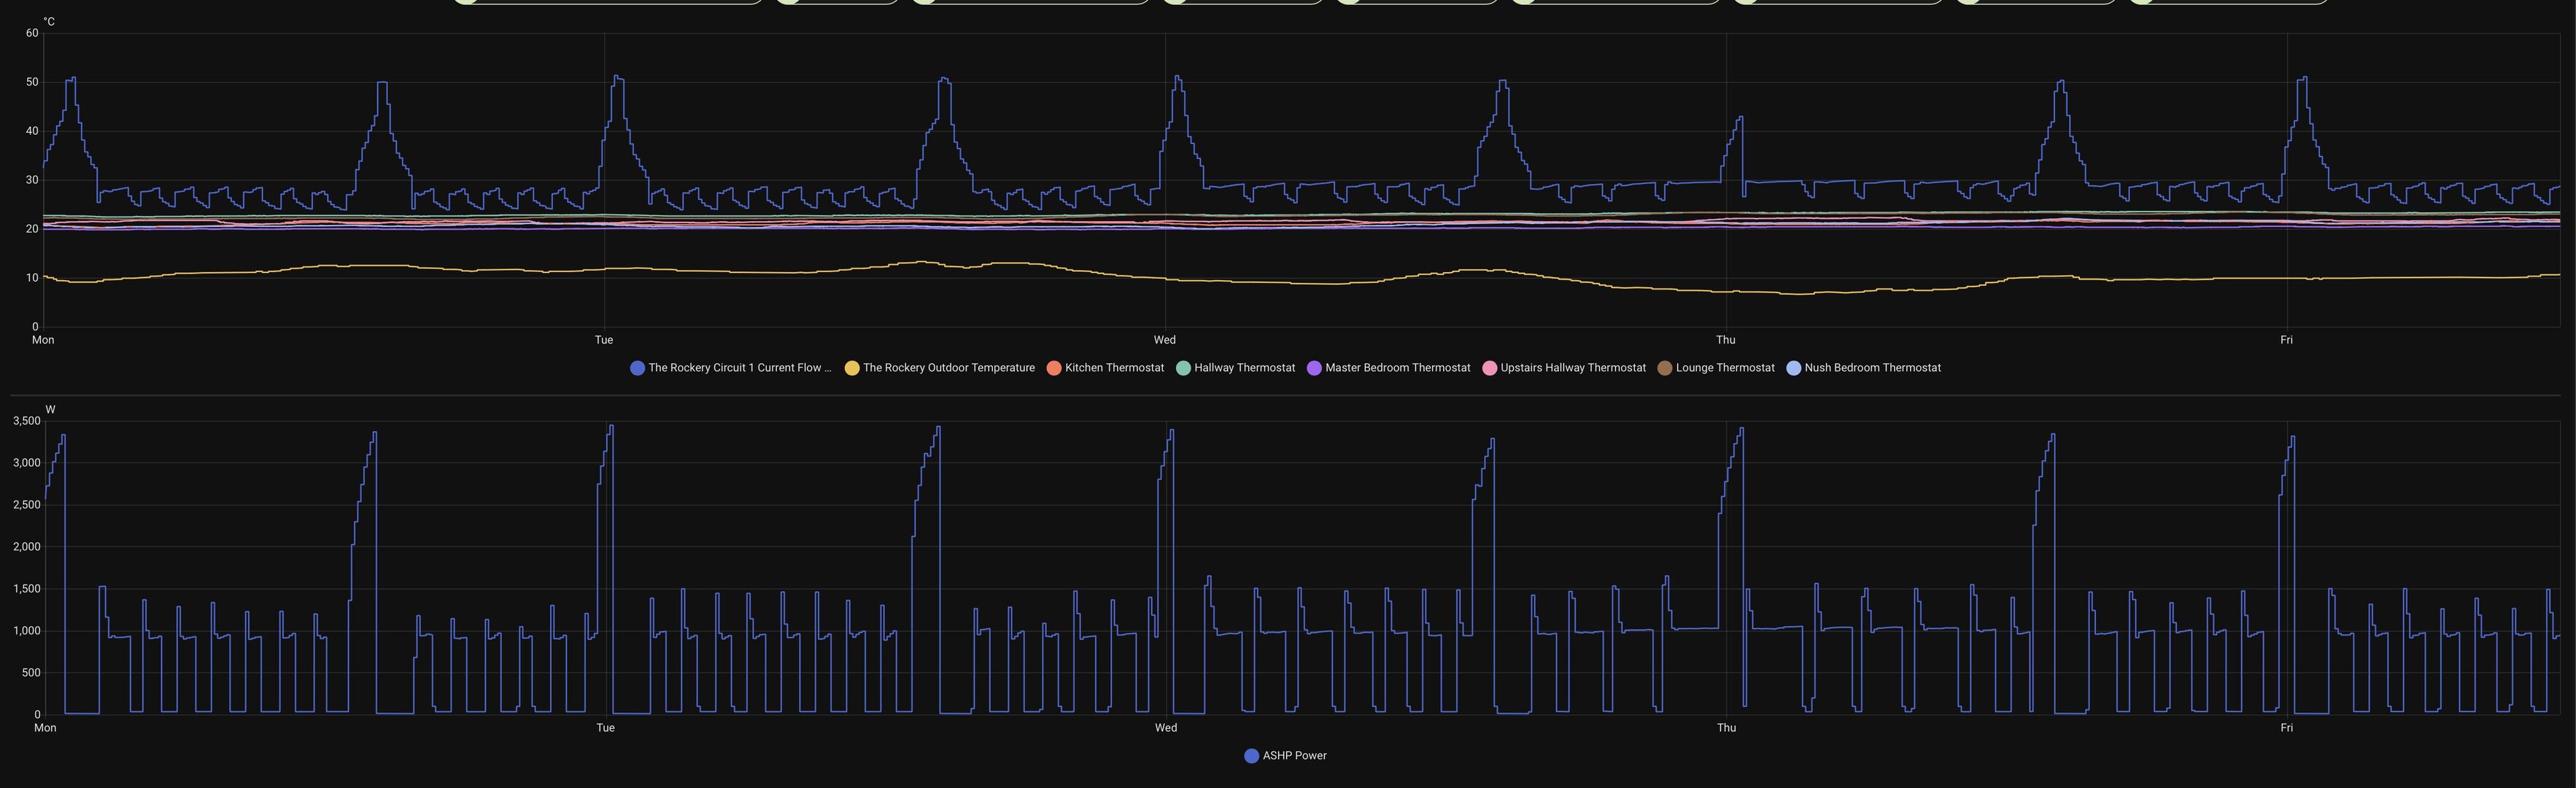The image size is (2576, 788).
Task: Click the W unit label above power chart
Action: [x=50, y=409]
